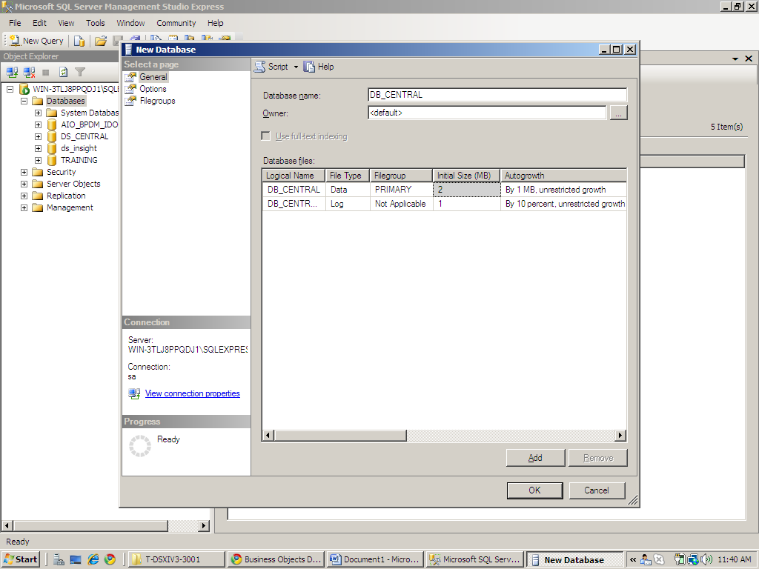The width and height of the screenshot is (759, 569).
Task: Switch to Document1 Word taskbar button
Action: (x=374, y=559)
